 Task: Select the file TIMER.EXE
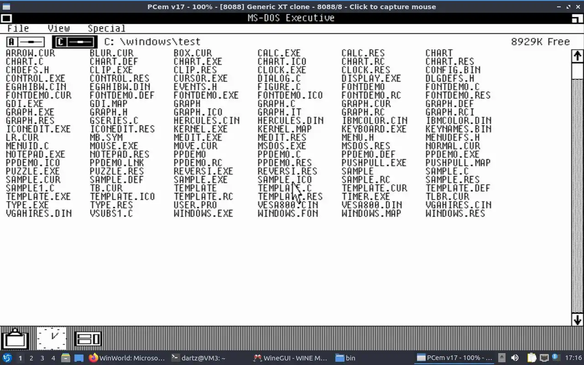tap(365, 197)
